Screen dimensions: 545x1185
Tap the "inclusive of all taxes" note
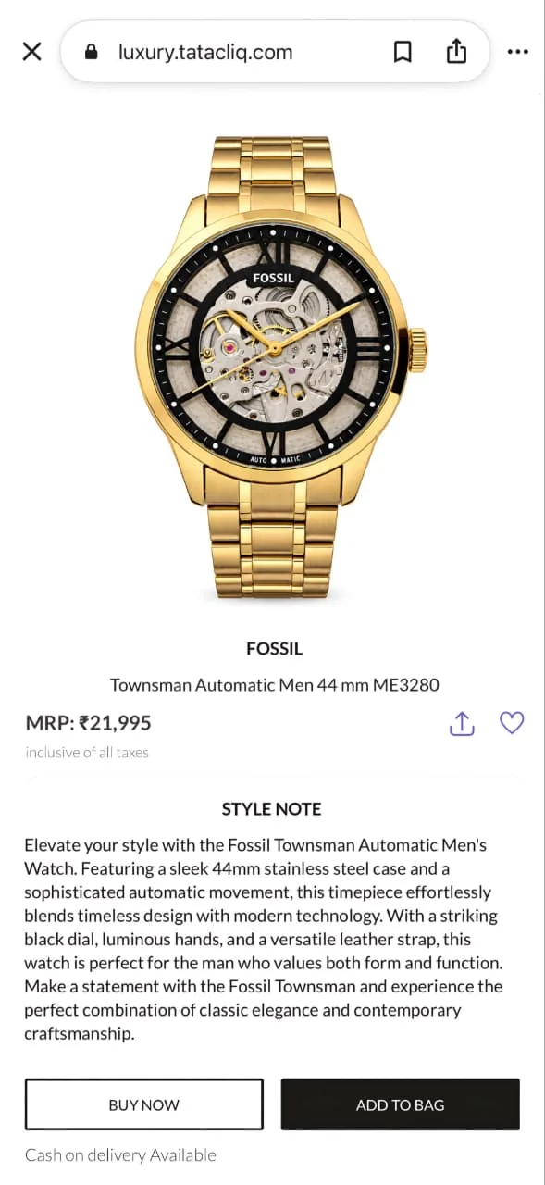(87, 753)
